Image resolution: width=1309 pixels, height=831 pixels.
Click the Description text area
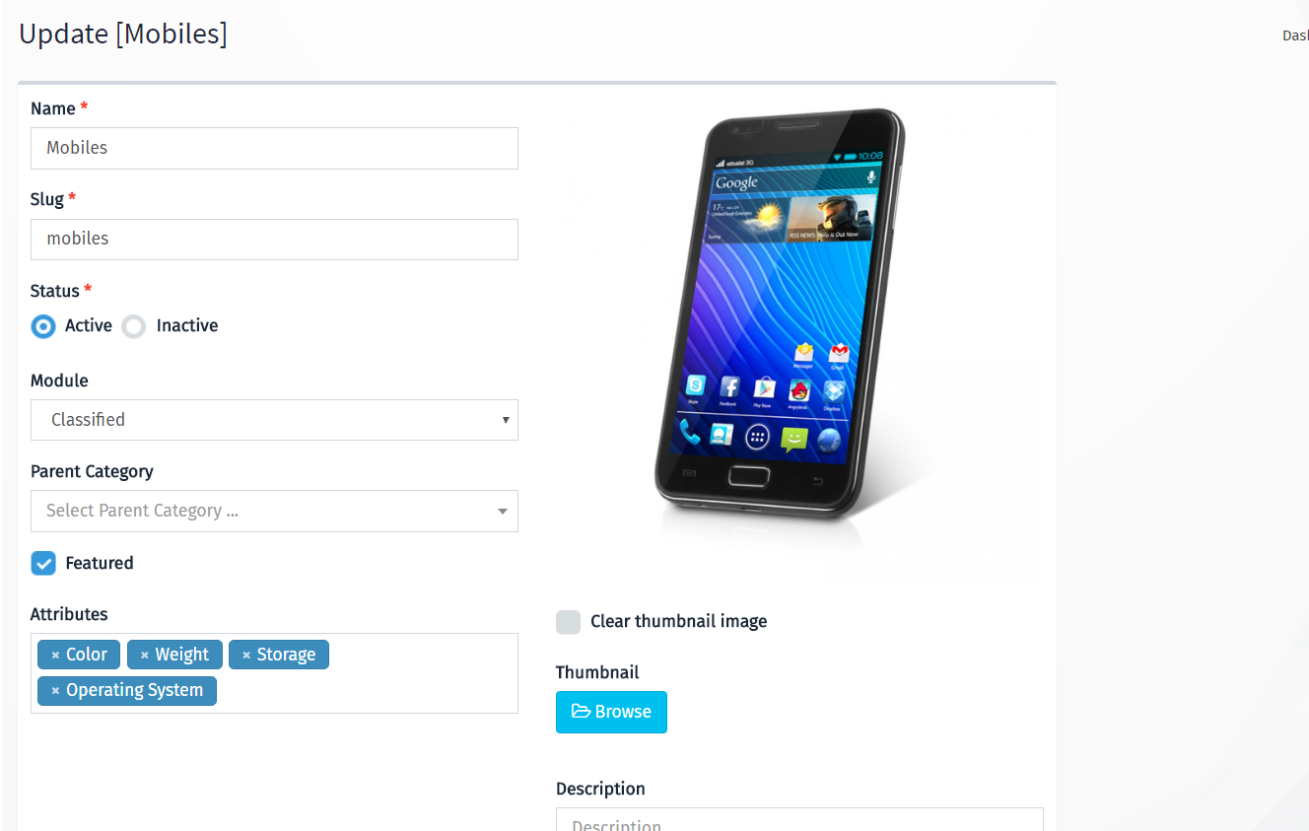799,820
